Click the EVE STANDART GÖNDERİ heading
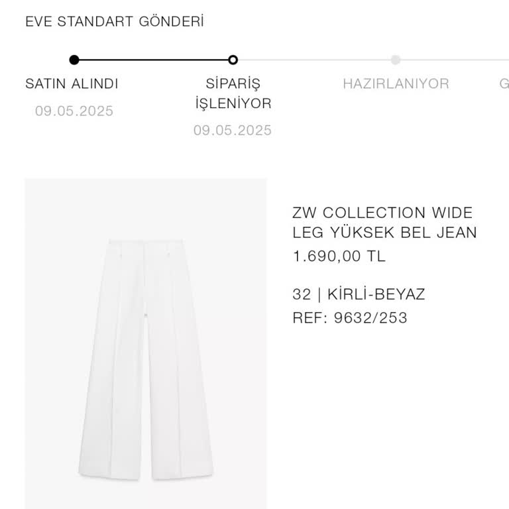 pos(114,21)
